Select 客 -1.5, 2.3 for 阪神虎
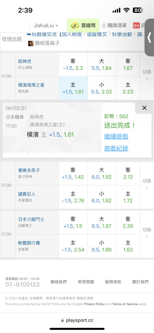 point(73,65)
